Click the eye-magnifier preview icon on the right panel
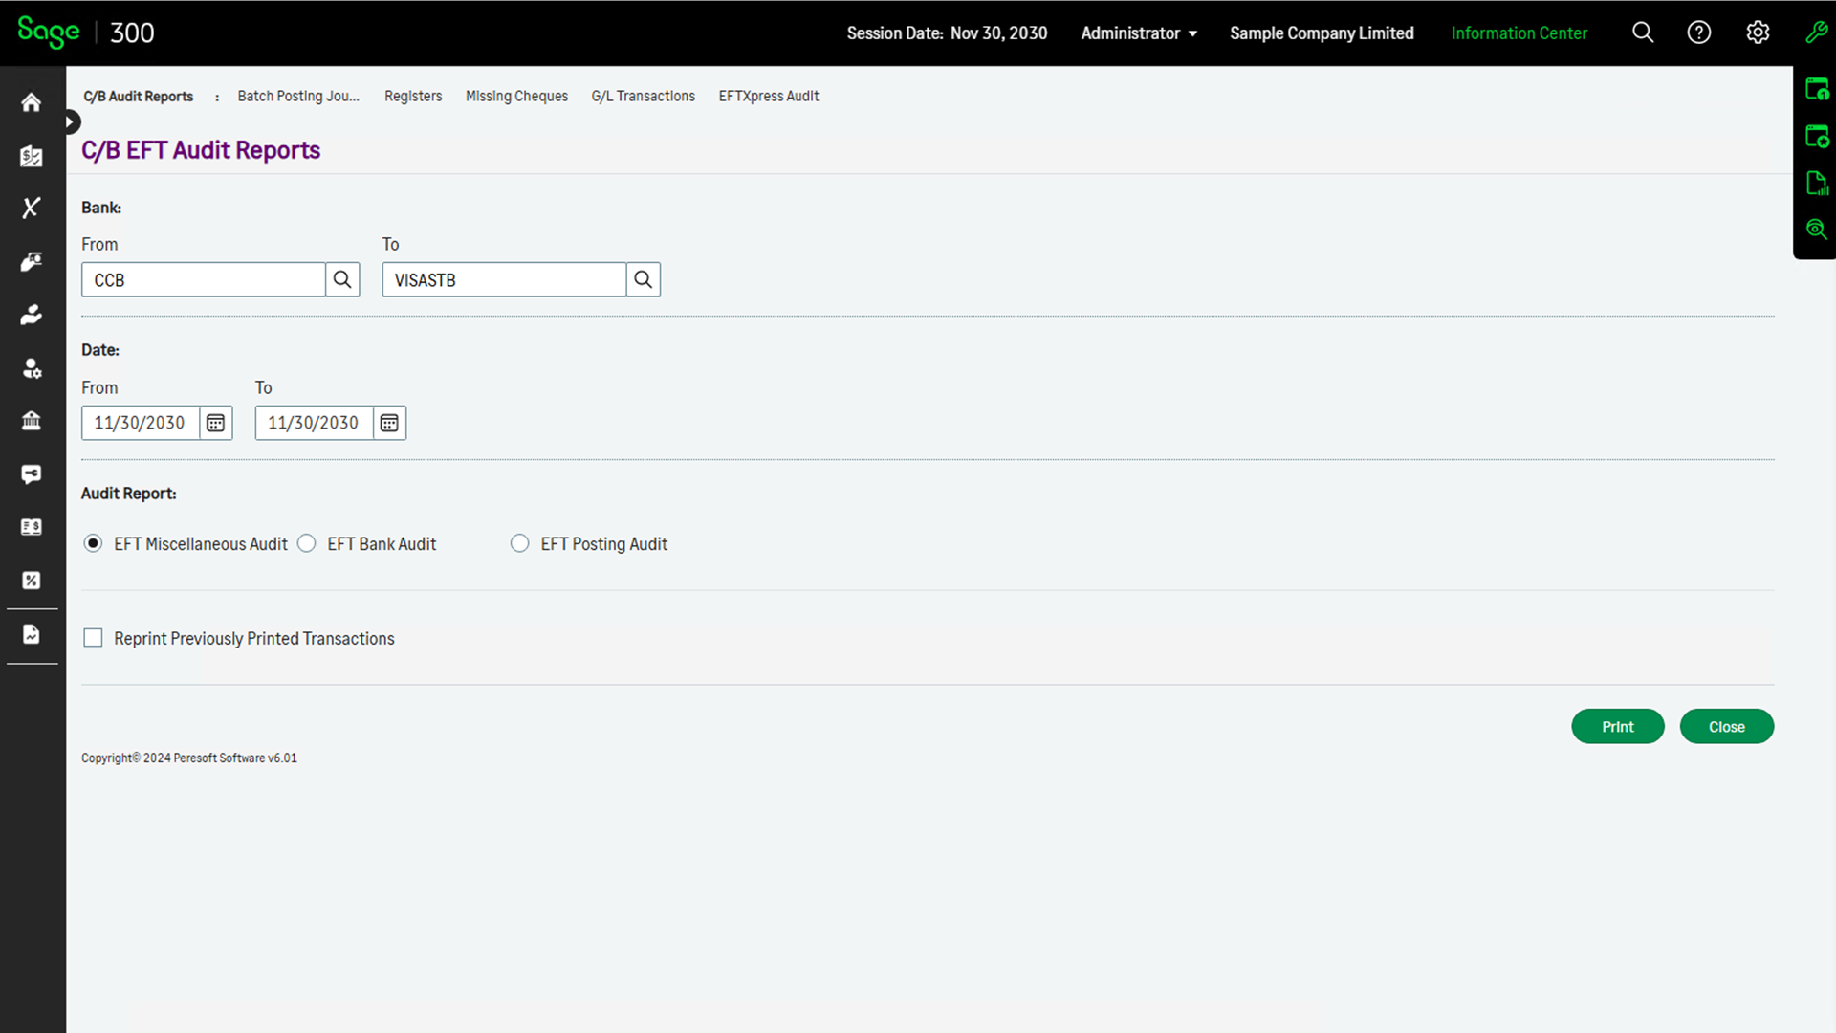This screenshot has width=1836, height=1033. coord(1816,229)
